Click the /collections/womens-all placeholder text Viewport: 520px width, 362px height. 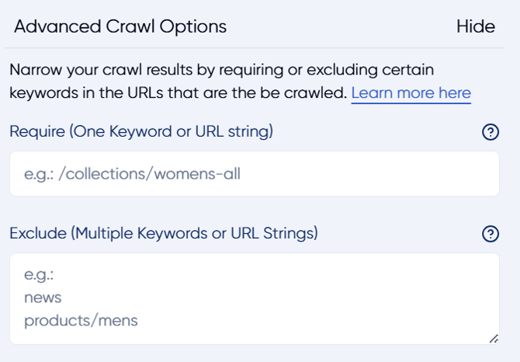click(x=149, y=174)
